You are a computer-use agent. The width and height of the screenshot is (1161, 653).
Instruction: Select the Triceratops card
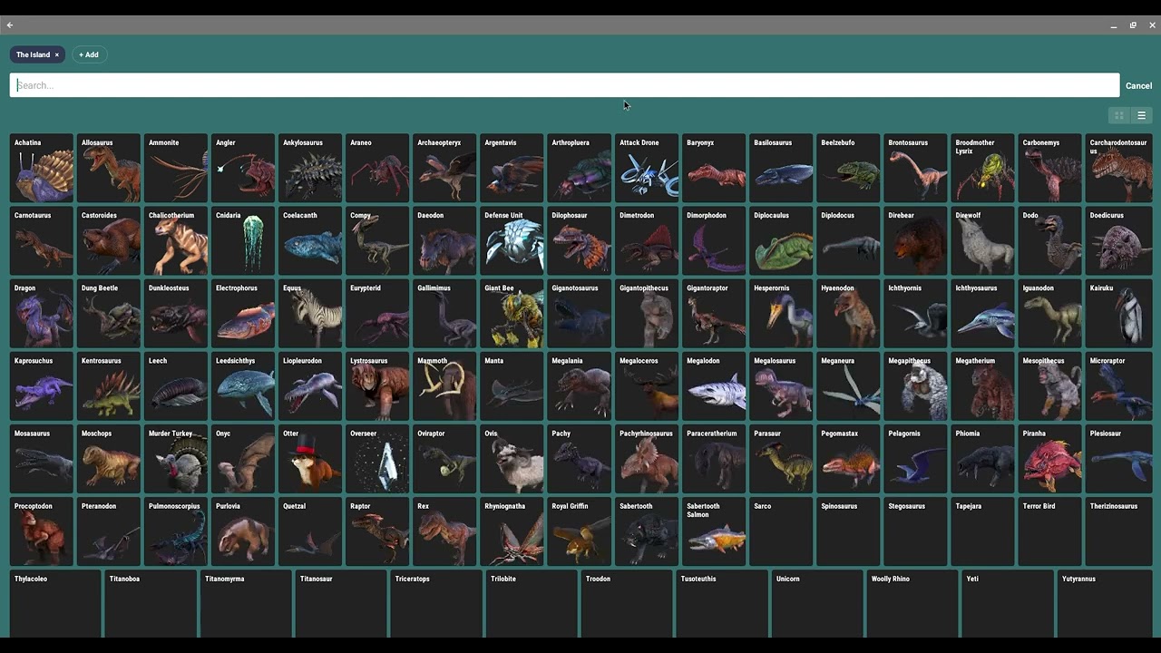[436, 604]
